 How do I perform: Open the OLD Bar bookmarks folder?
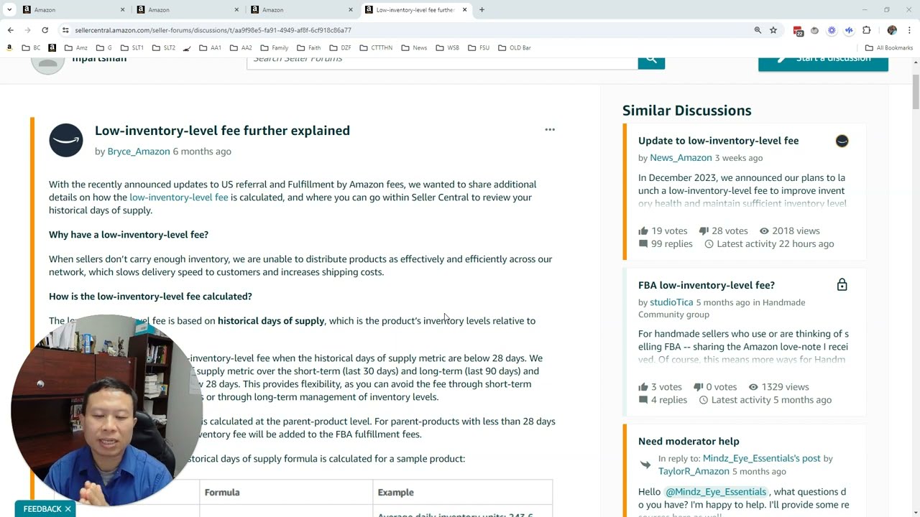point(514,47)
